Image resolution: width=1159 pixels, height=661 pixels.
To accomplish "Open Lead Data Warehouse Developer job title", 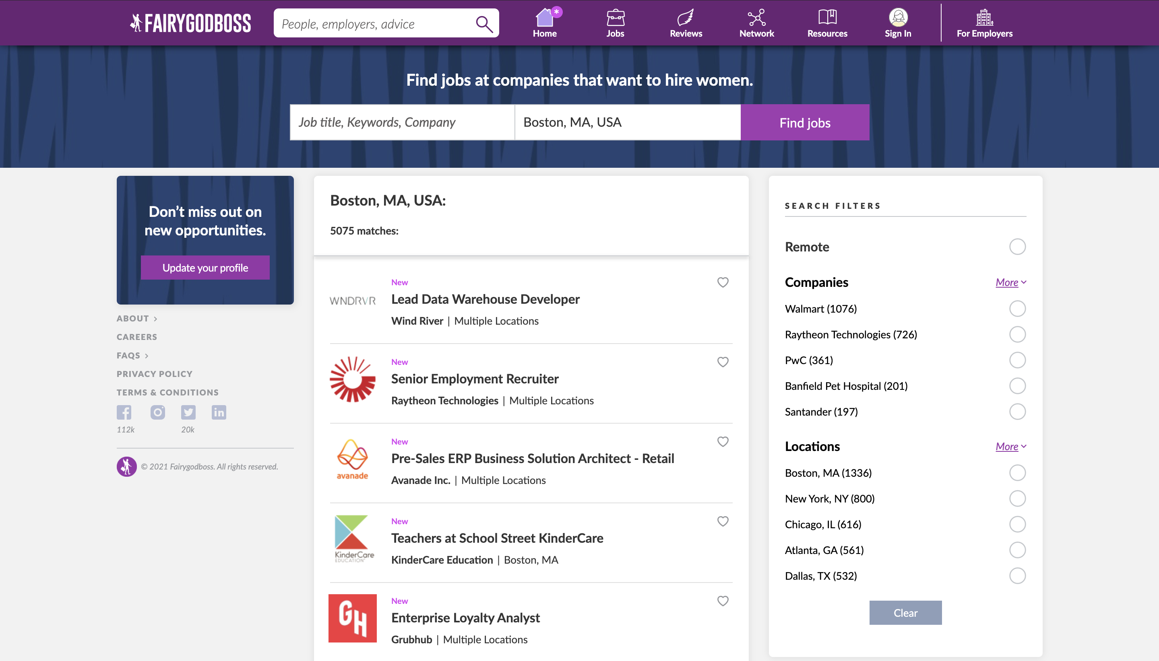I will coord(485,299).
